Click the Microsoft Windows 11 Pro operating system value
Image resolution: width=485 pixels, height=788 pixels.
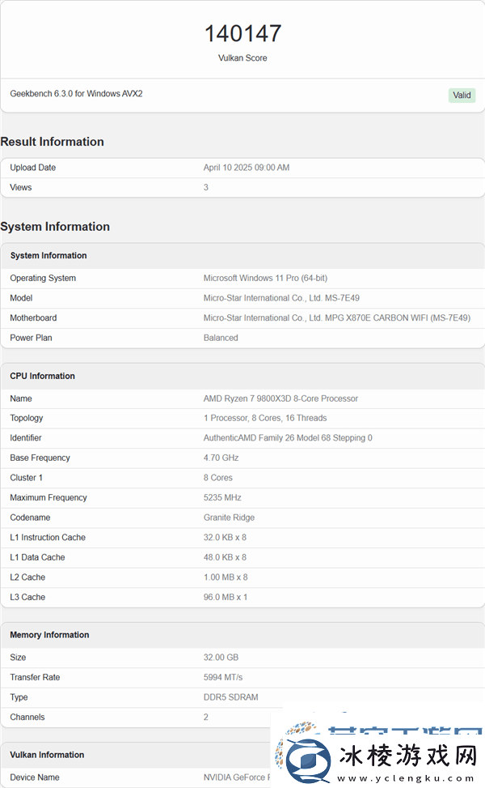[x=265, y=278]
